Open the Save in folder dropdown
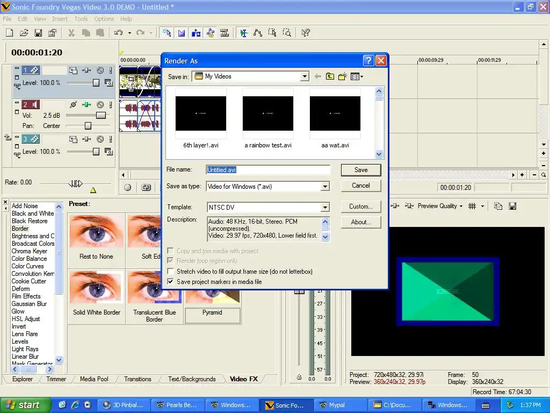The image size is (550, 413). tap(305, 76)
